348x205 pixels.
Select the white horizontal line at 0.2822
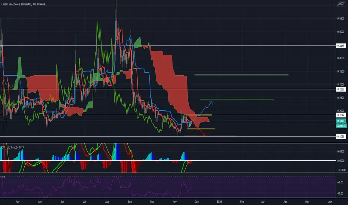[x=168, y=89]
